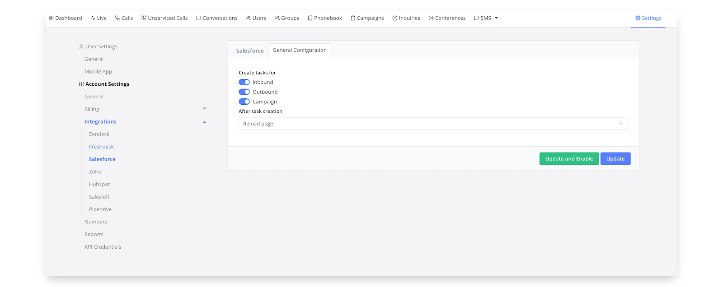Click the Calls phone icon
The image size is (723, 287).
click(117, 18)
